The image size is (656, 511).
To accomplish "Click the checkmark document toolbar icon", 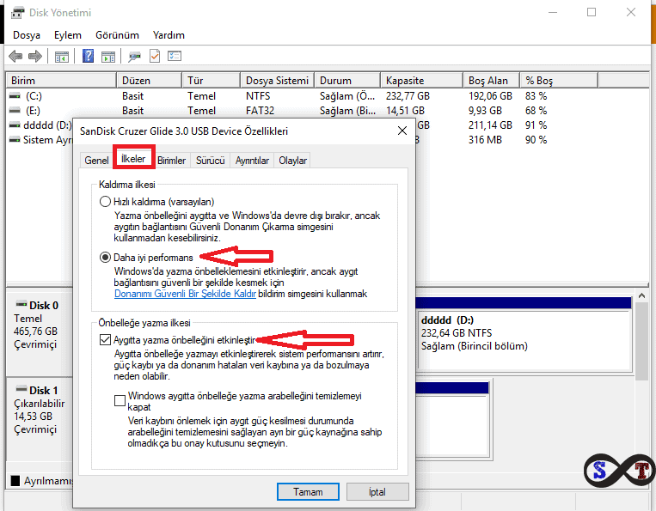I will click(155, 56).
